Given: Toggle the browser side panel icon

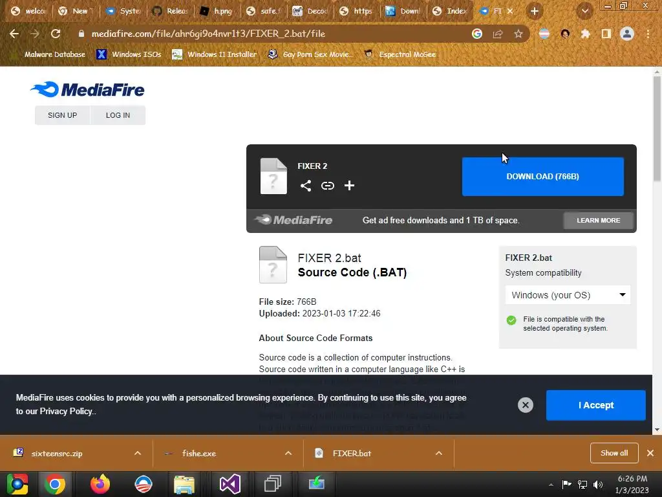Looking at the screenshot, I should (x=606, y=34).
